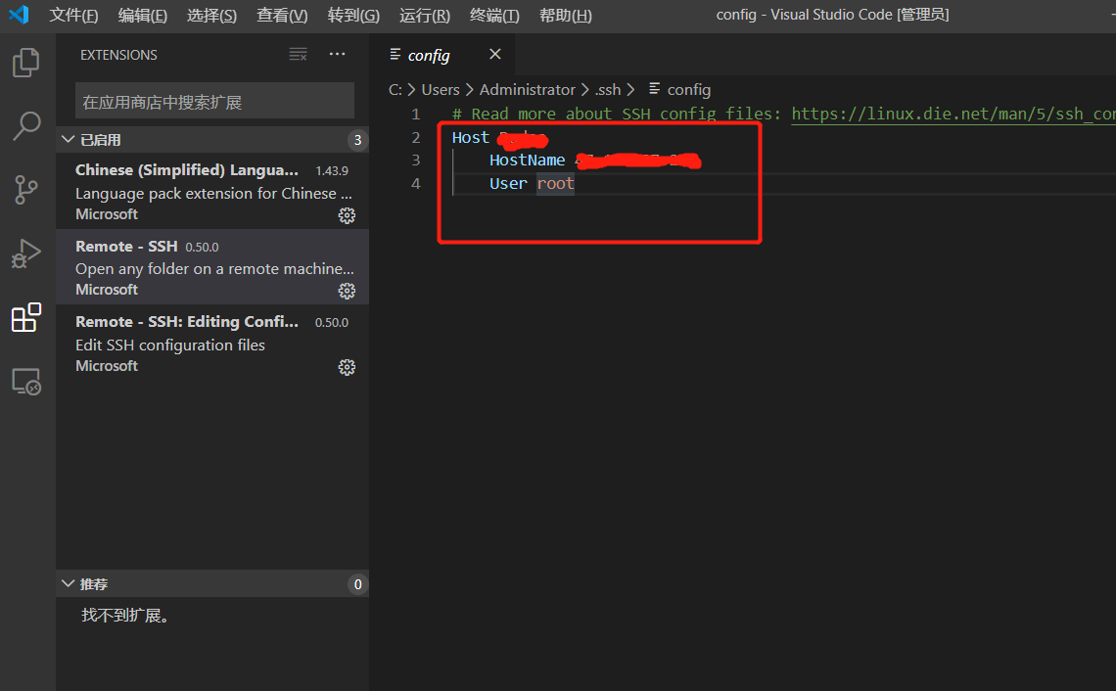Click the enabled extensions count badge 3
Screen dimensions: 1116x691
(357, 140)
